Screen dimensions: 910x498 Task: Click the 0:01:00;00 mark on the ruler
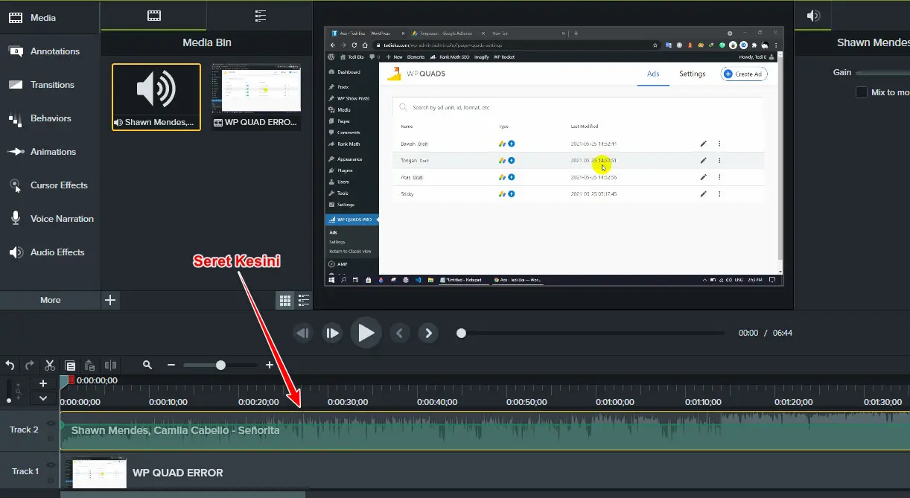[615, 402]
